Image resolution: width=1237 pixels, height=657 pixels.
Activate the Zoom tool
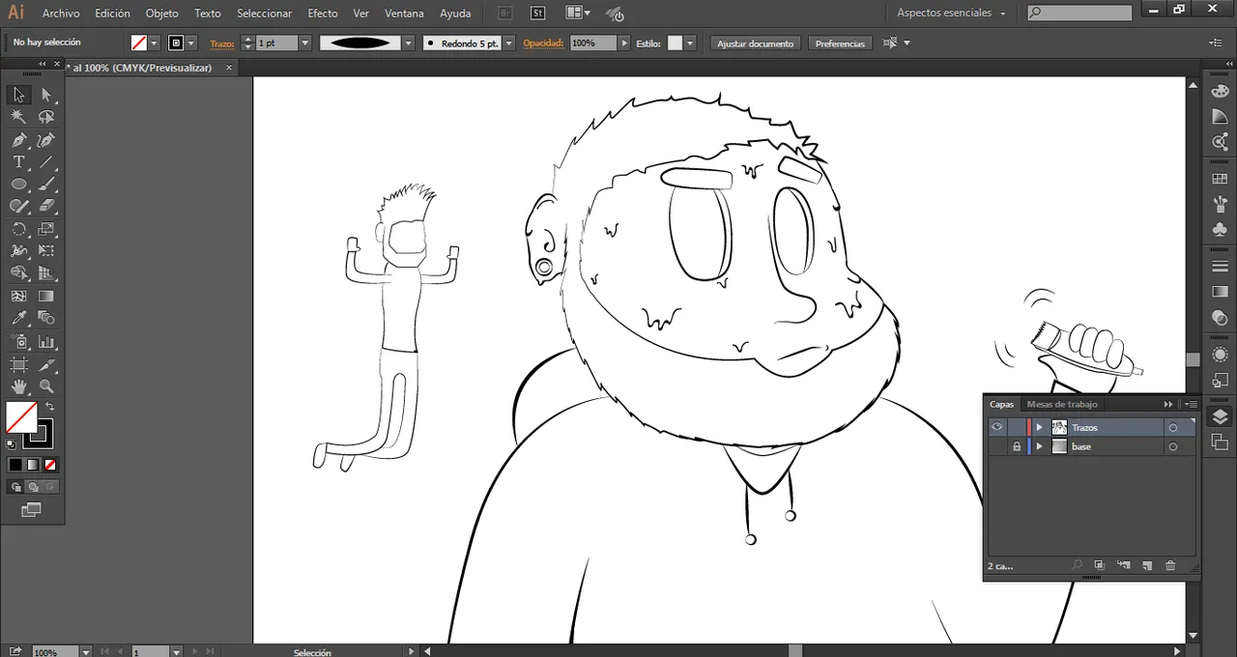45,386
